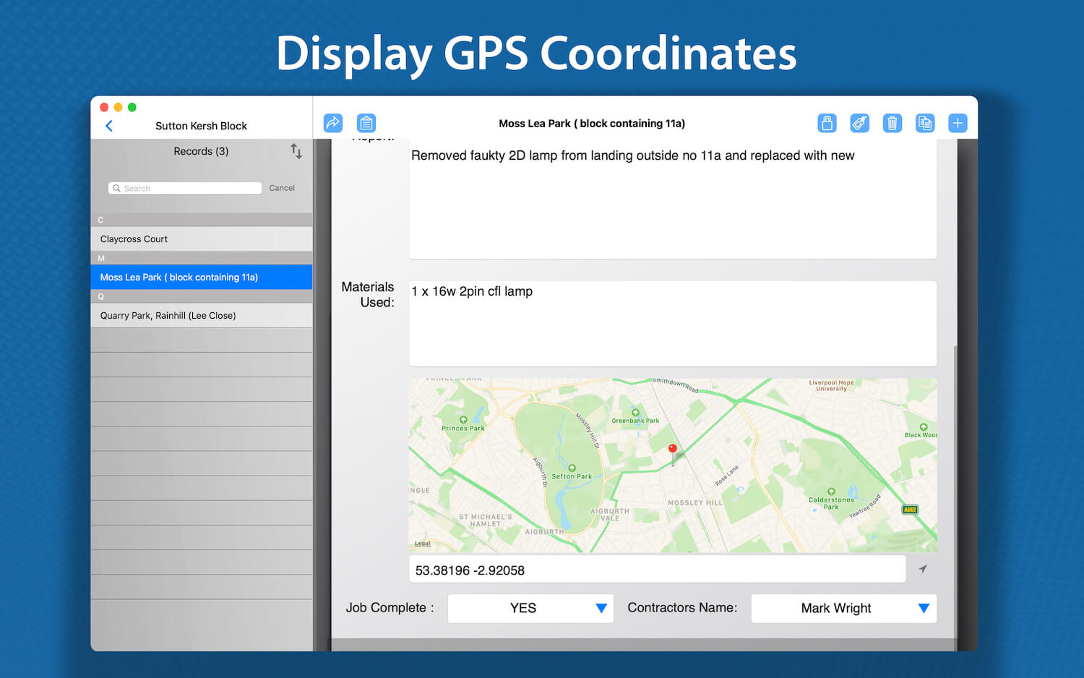1084x678 pixels.
Task: Lock the current record
Action: click(x=827, y=123)
